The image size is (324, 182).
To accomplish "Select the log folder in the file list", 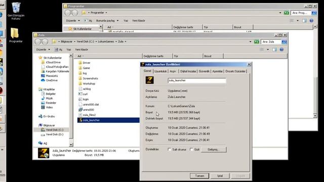I will (x=83, y=73).
